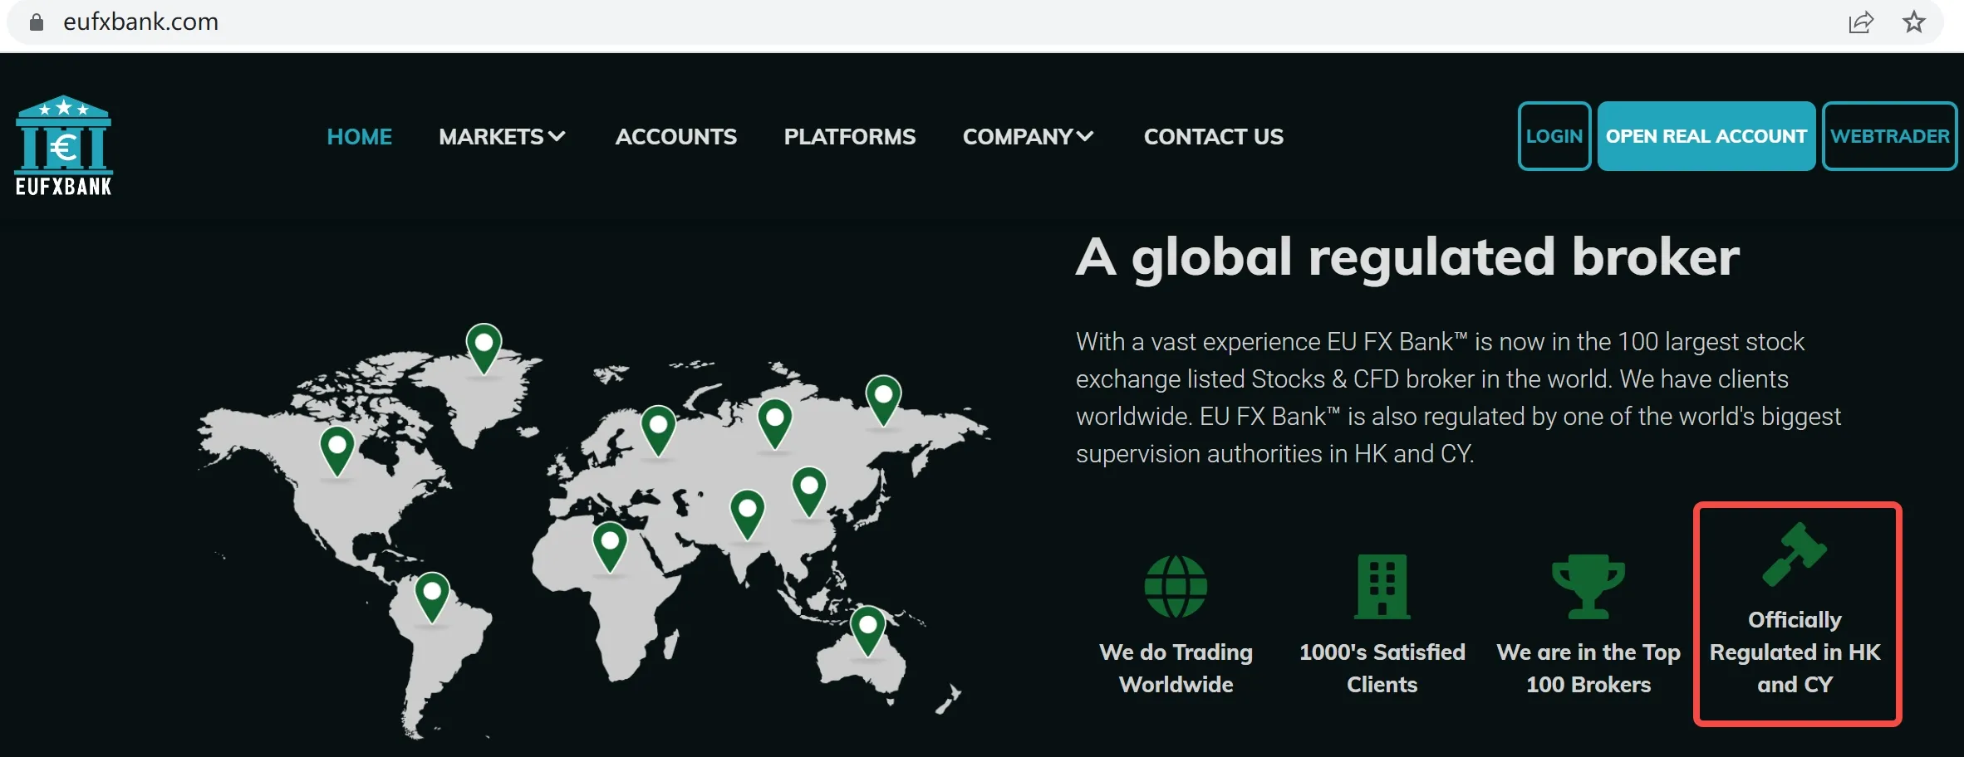Click the map pin over India
This screenshot has width=1964, height=757.
[747, 515]
